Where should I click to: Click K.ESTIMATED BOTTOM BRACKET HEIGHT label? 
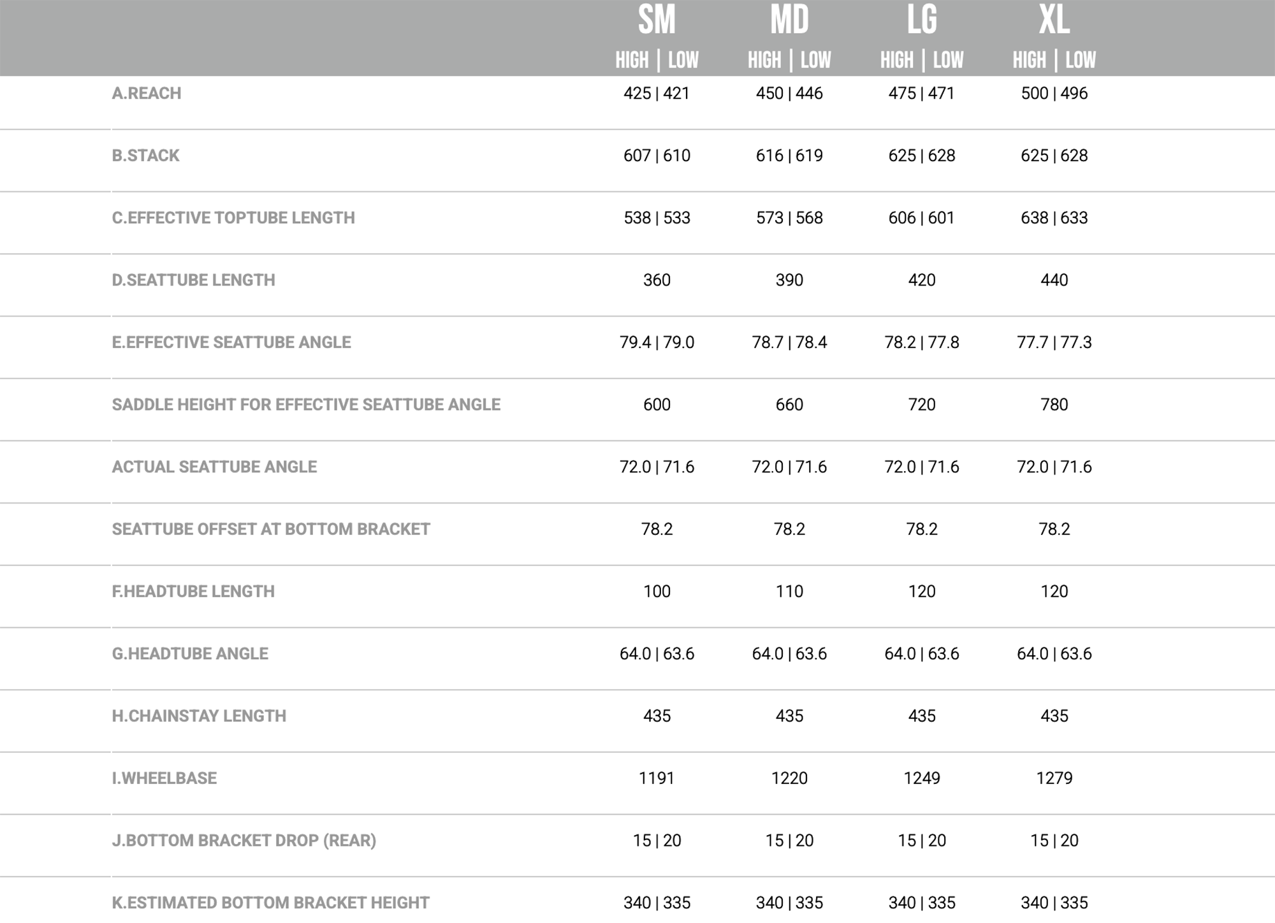coord(270,903)
